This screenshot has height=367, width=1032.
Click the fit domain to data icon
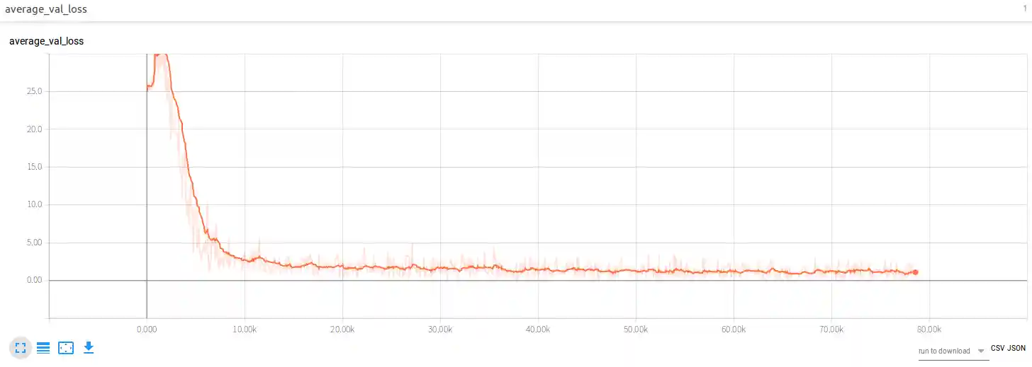tap(66, 347)
